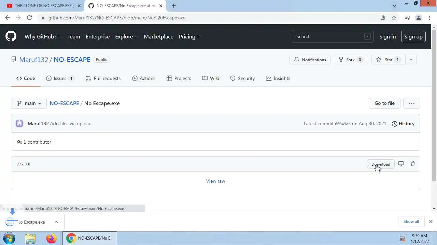
Task: Click the Chrome NO-ESCAPE taskbar item
Action: click(90, 238)
